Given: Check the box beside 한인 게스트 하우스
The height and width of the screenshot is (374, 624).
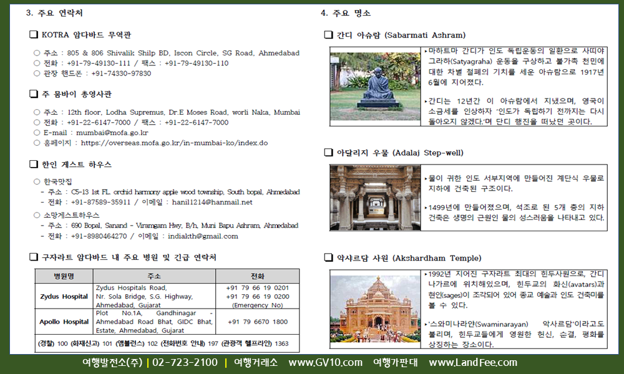Looking at the screenshot, I should pos(34,164).
